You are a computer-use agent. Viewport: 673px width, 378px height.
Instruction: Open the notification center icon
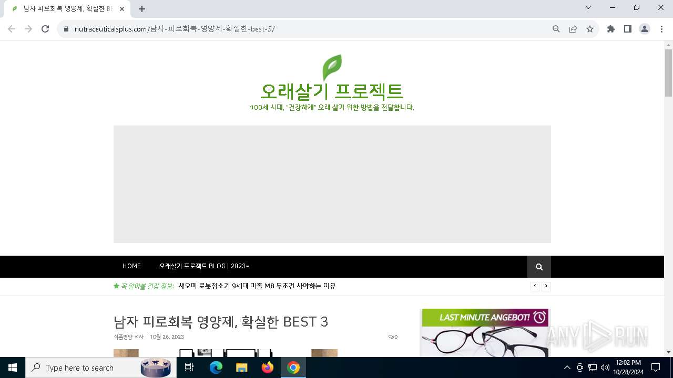coord(656,367)
